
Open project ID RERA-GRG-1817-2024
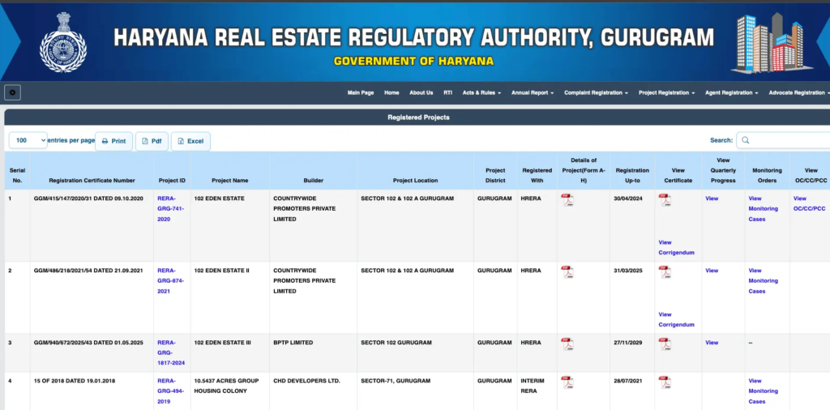point(171,352)
